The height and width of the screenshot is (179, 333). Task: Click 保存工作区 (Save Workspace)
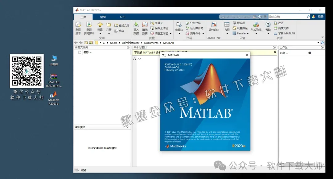point(159,28)
